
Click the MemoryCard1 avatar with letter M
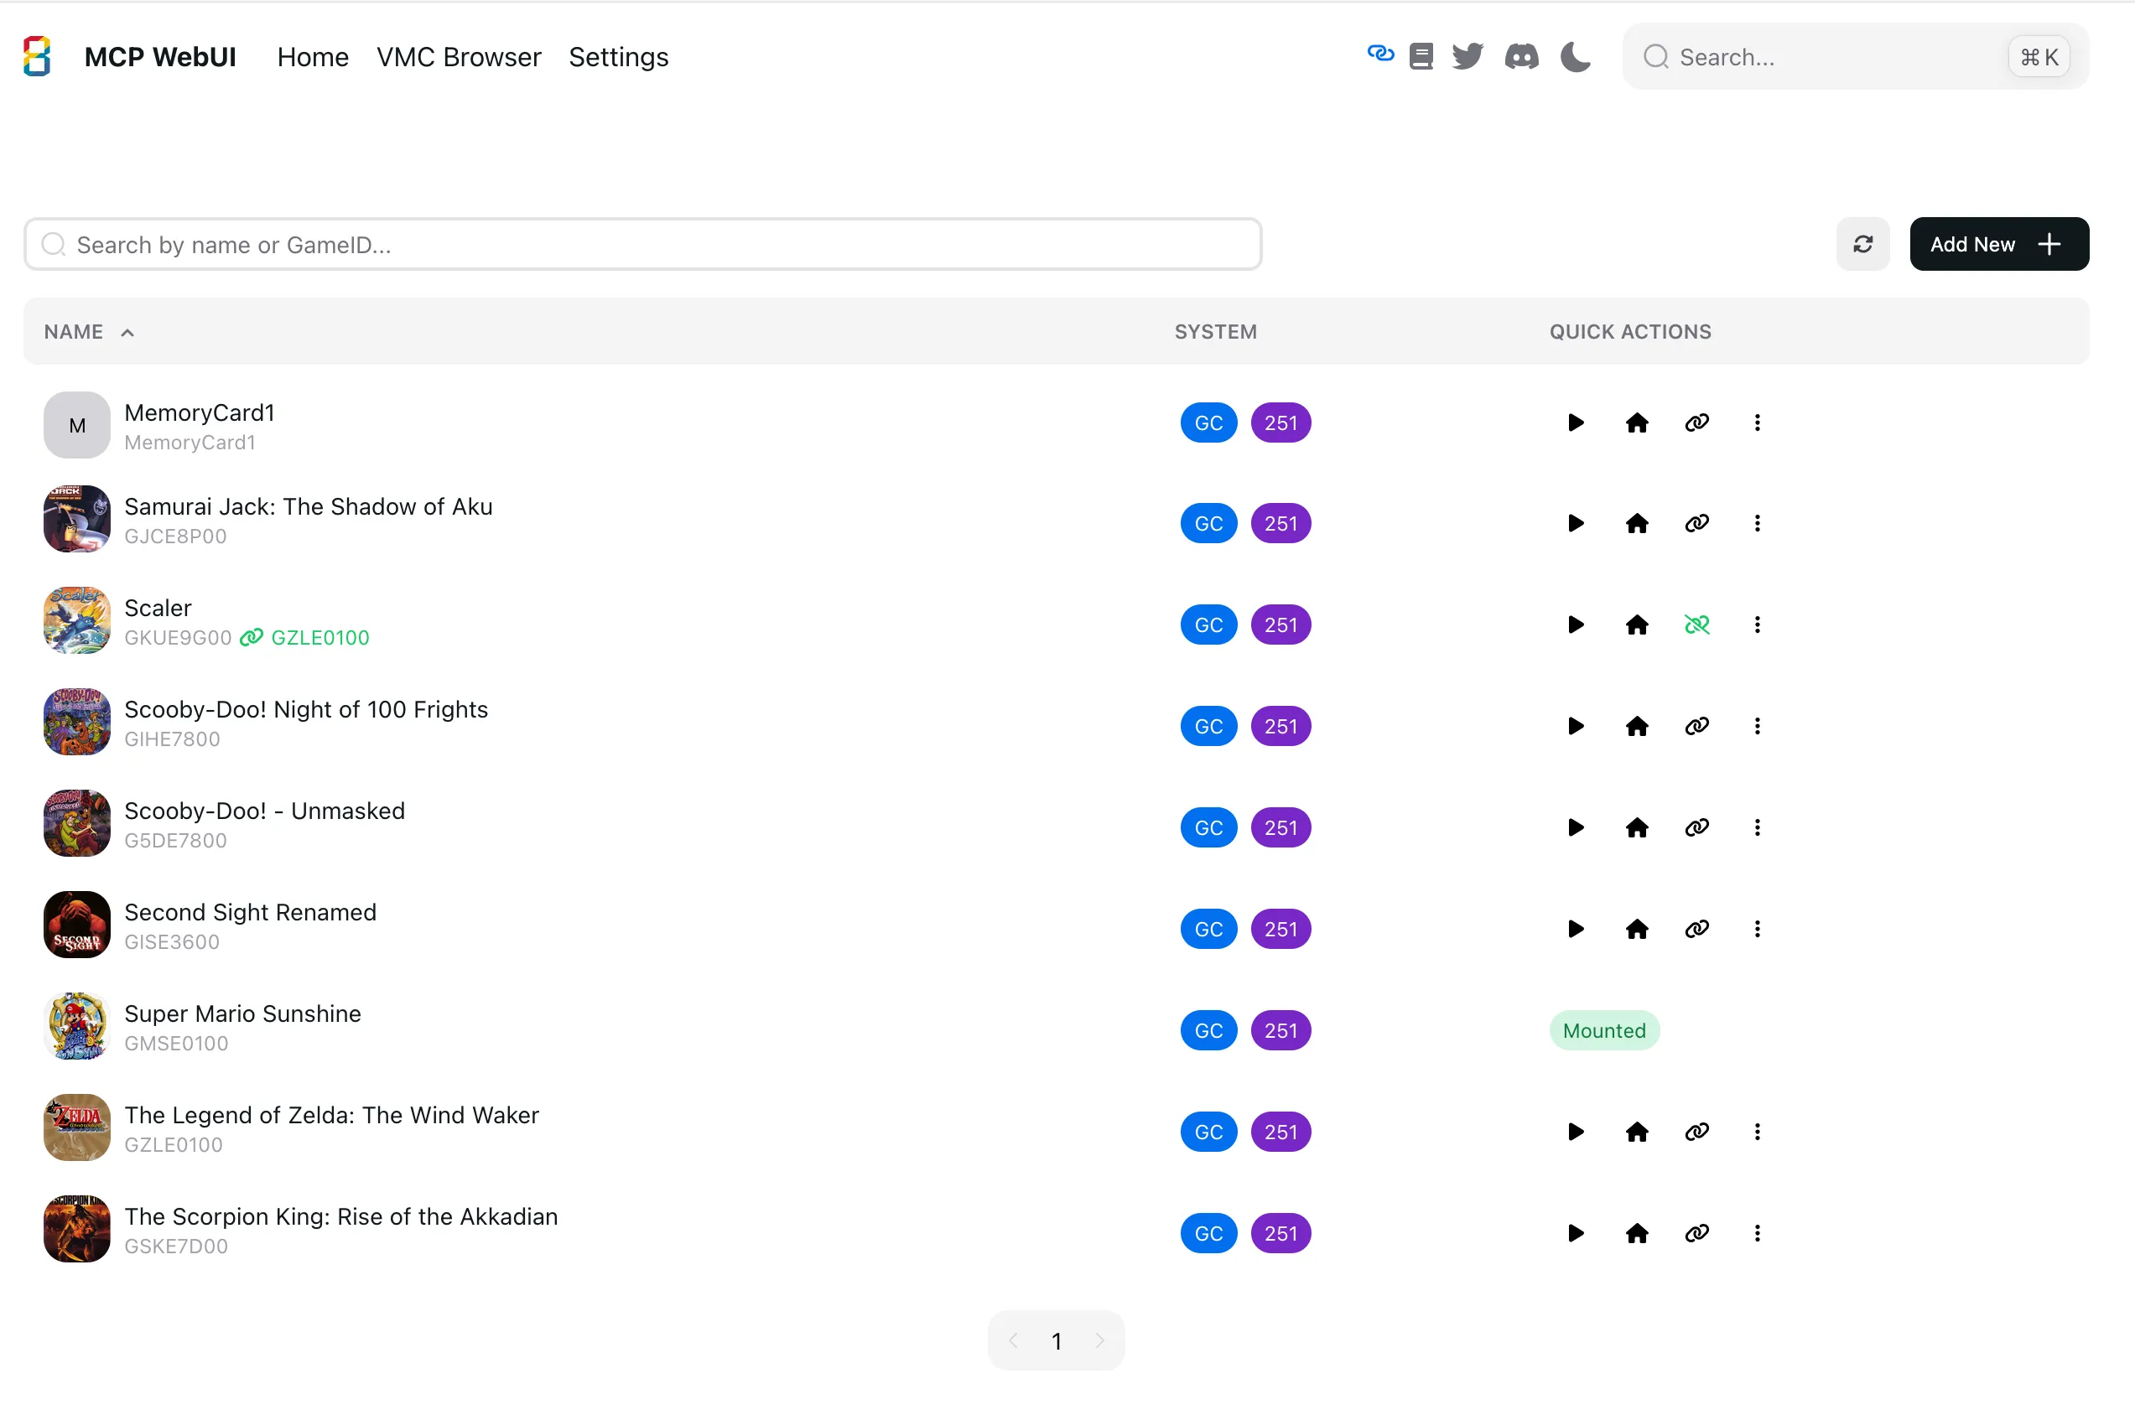(77, 425)
